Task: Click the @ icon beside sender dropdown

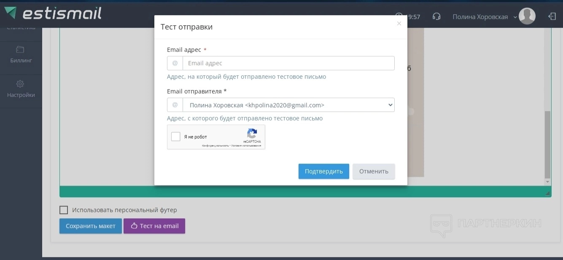Action: coord(175,105)
